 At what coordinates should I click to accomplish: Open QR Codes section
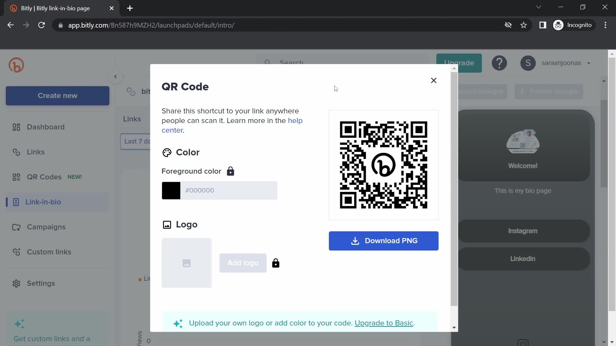pos(44,177)
